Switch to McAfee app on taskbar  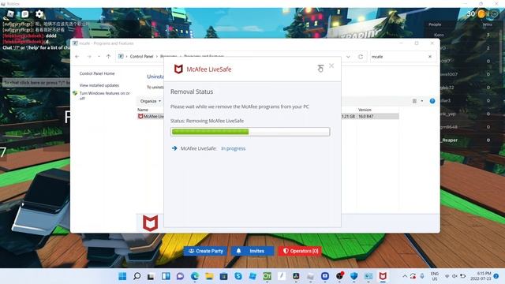[383, 276]
